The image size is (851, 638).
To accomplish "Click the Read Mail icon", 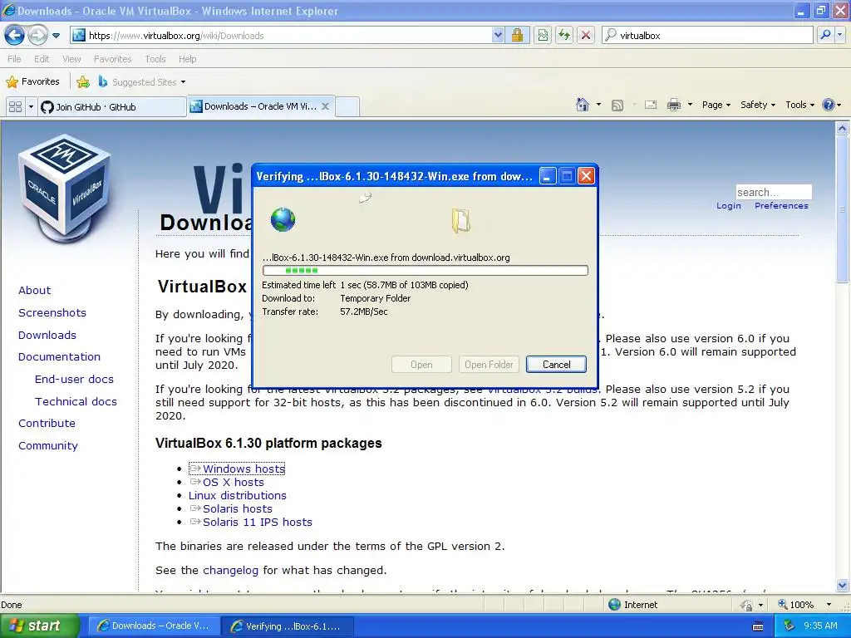I will (x=651, y=105).
